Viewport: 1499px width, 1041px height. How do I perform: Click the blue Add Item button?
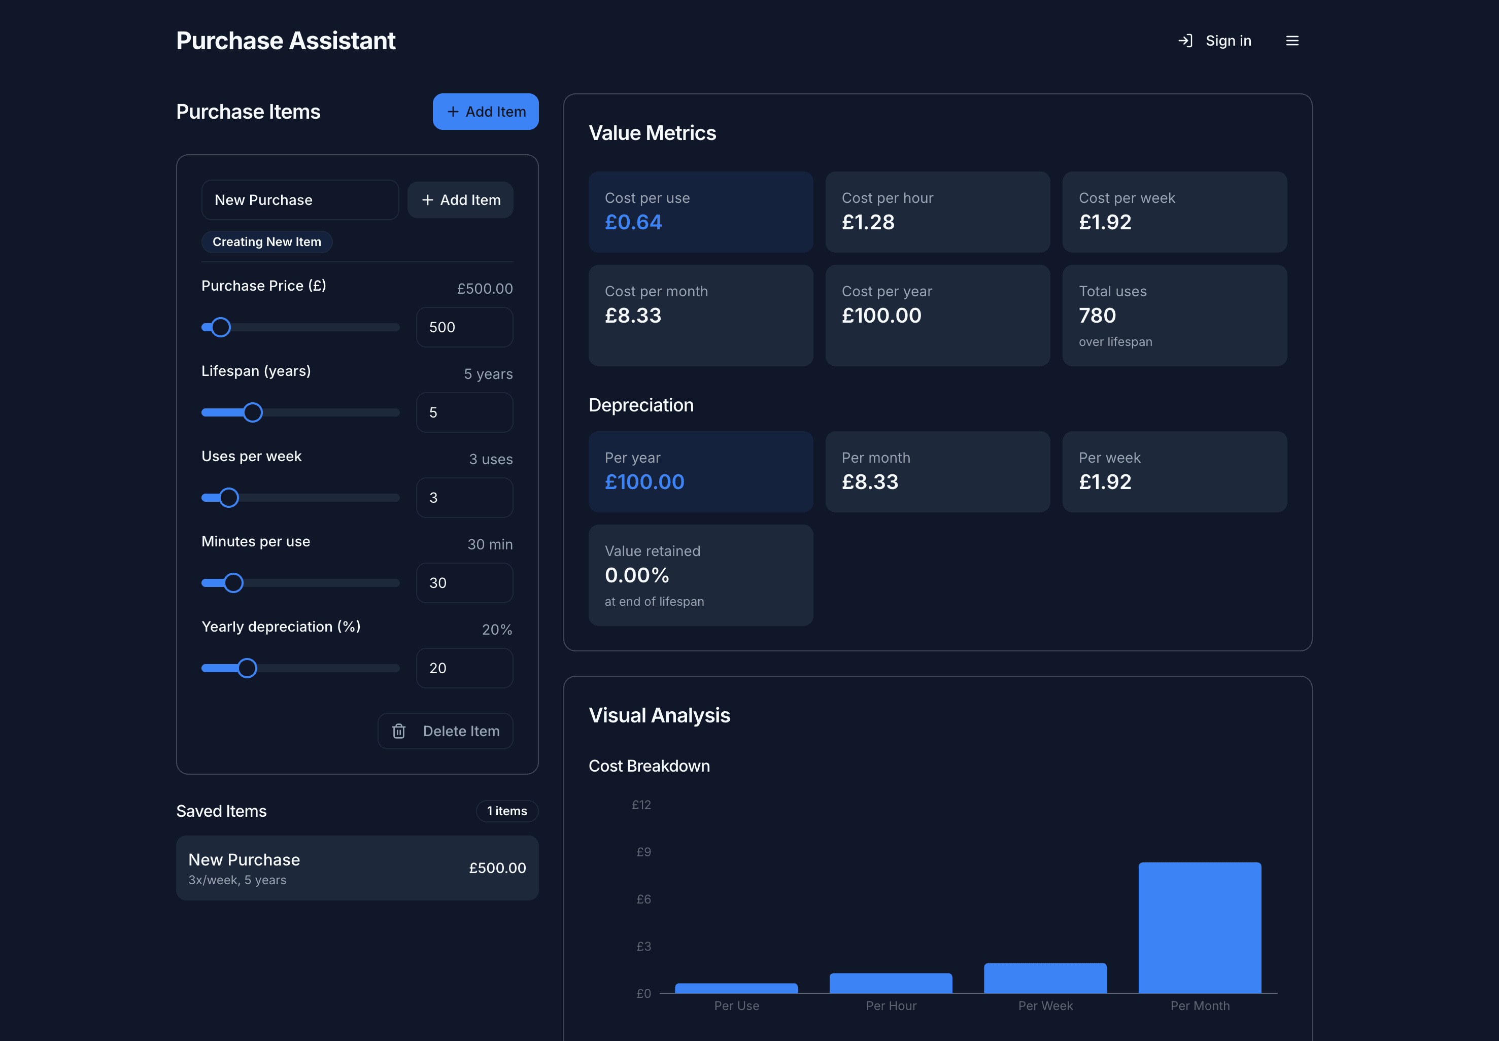point(485,112)
